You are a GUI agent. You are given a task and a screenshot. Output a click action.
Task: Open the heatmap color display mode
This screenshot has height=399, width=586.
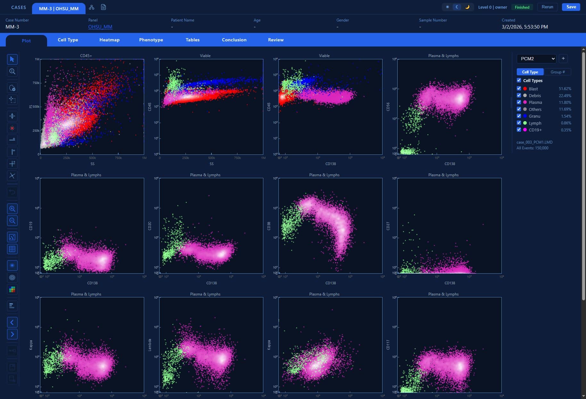(12, 289)
